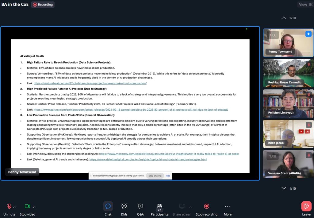
Task: Open the More options menu
Action: click(x=228, y=209)
